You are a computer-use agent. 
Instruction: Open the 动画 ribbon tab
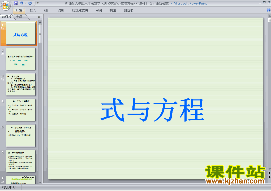[x=61, y=10]
